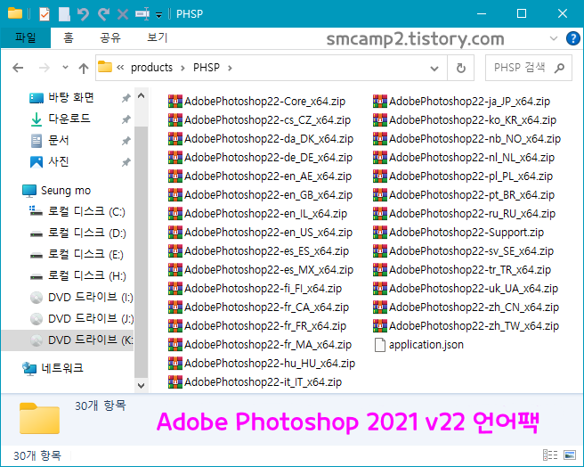The width and height of the screenshot is (584, 467).
Task: Open the 보기 ribbon tab
Action: [158, 37]
